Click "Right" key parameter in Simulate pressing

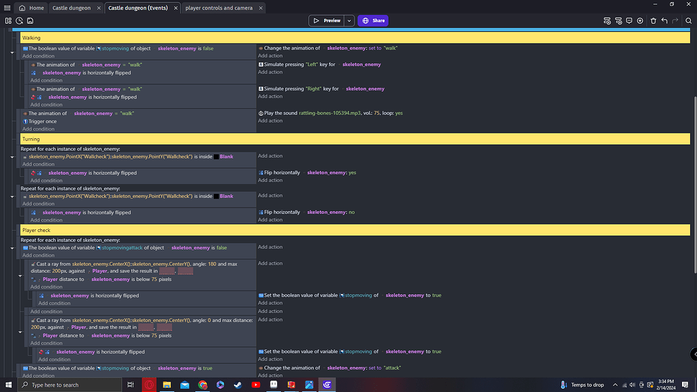pos(313,89)
